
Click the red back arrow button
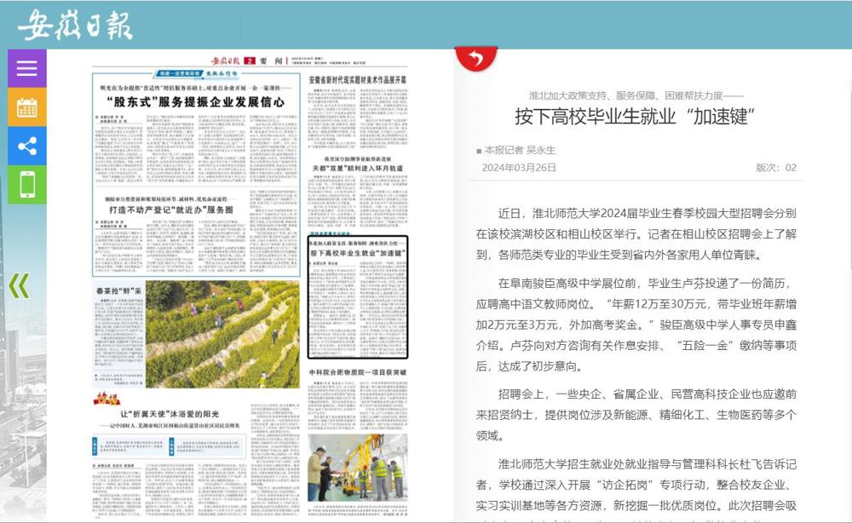[x=476, y=59]
